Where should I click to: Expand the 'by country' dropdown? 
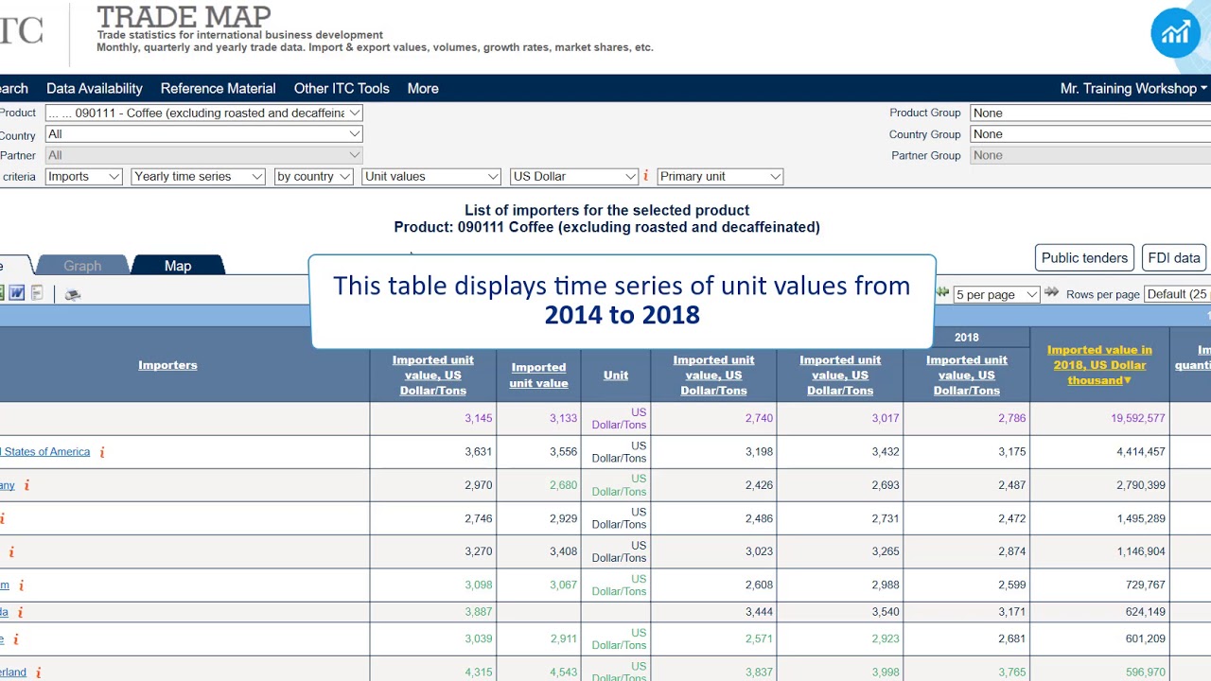pyautogui.click(x=313, y=177)
